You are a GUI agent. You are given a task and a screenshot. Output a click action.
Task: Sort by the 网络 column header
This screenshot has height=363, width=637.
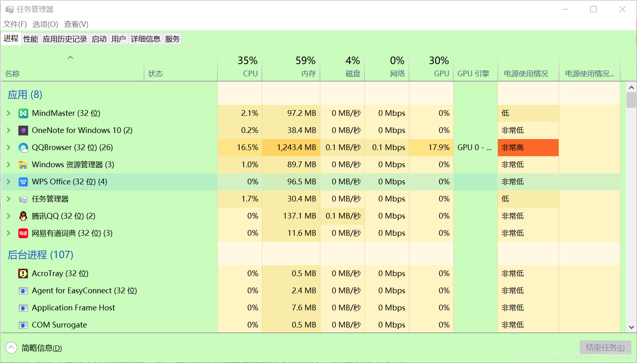[x=387, y=67]
